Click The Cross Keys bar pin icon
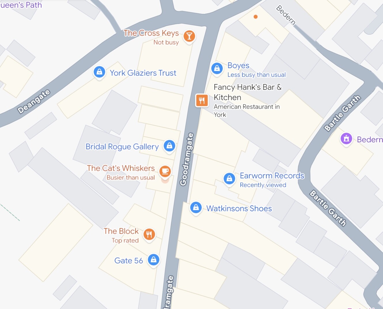 click(x=189, y=36)
